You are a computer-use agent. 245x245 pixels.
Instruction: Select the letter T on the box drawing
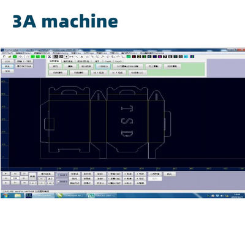coord(127,108)
